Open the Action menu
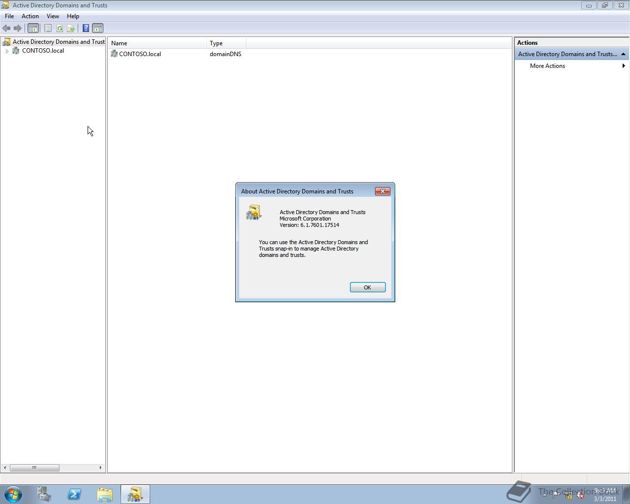 (30, 16)
